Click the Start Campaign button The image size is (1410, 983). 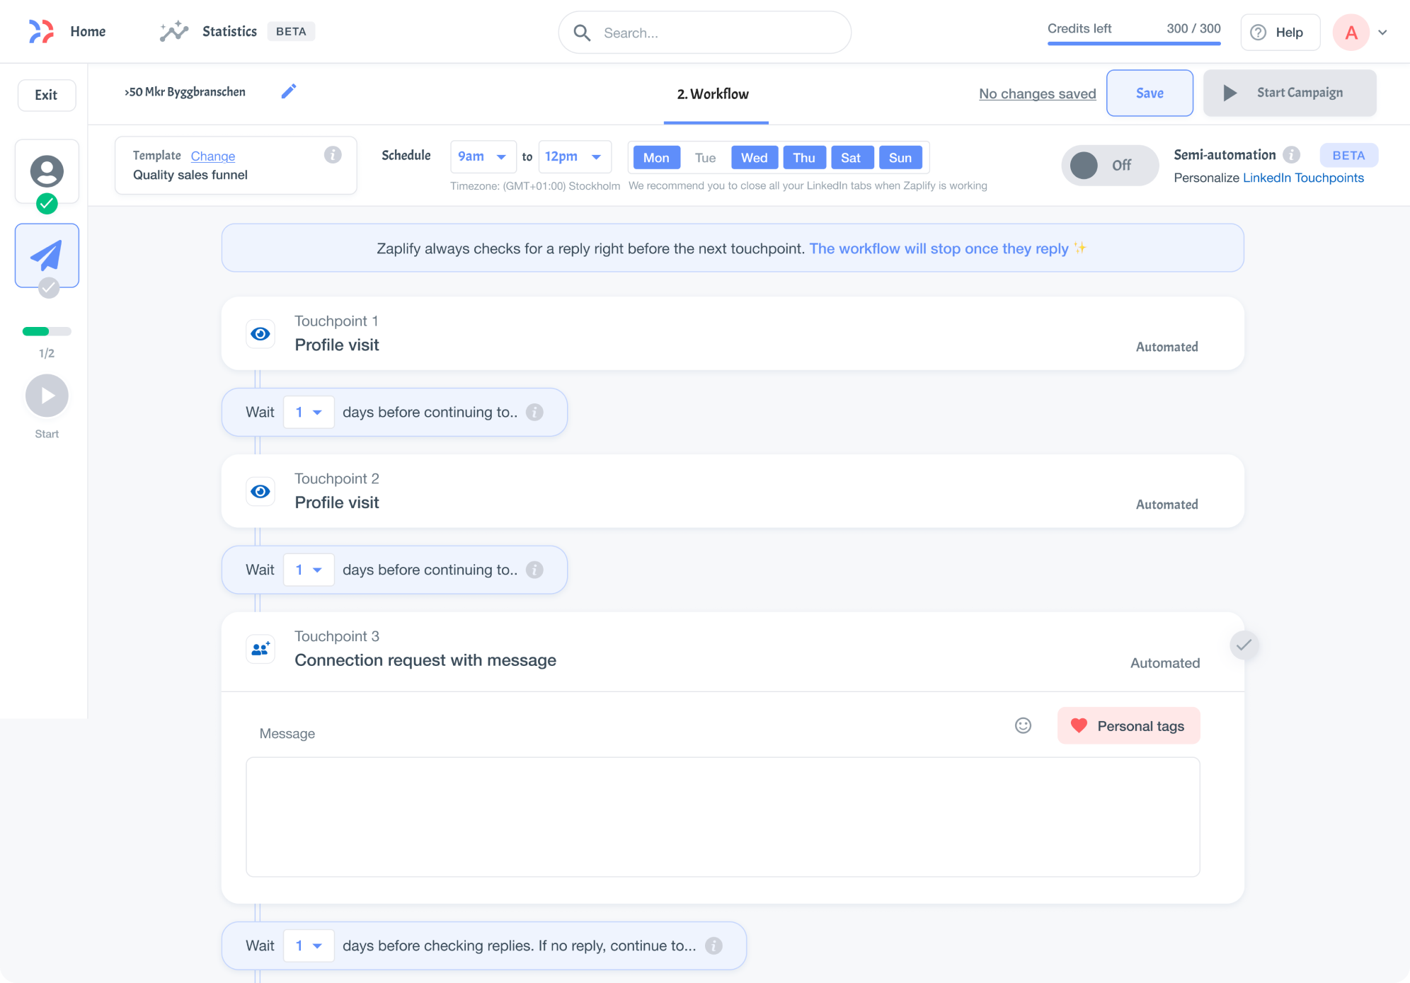(1289, 93)
